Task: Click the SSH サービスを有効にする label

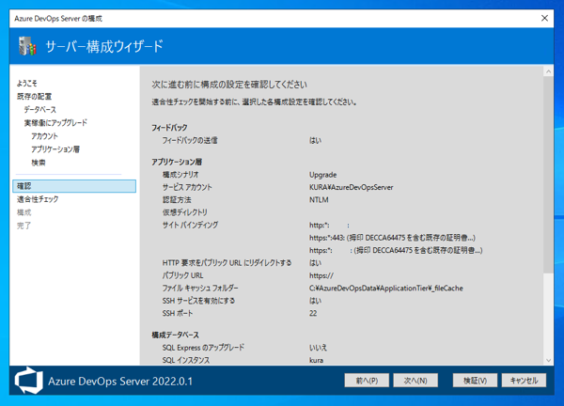Action: [x=198, y=301]
